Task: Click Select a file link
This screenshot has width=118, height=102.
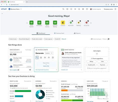Action: (x=46, y=66)
